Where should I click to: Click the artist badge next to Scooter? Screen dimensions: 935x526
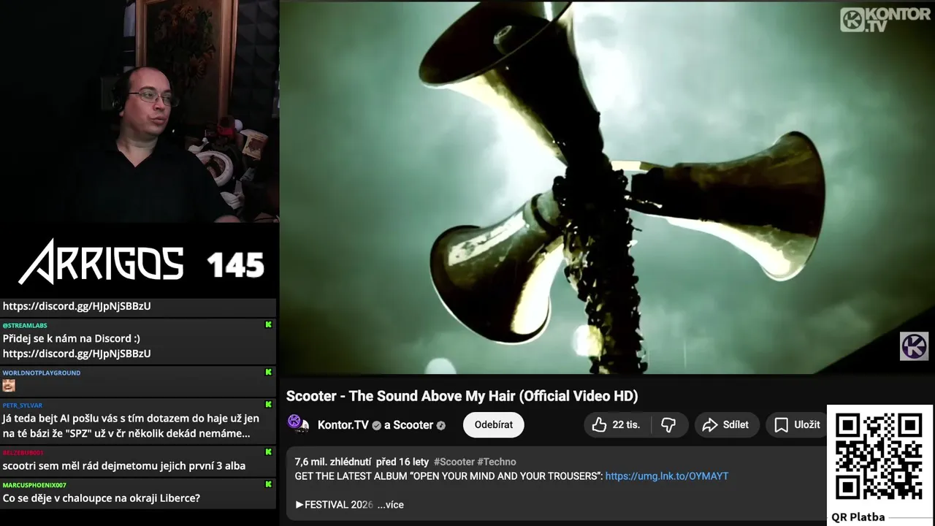point(441,425)
